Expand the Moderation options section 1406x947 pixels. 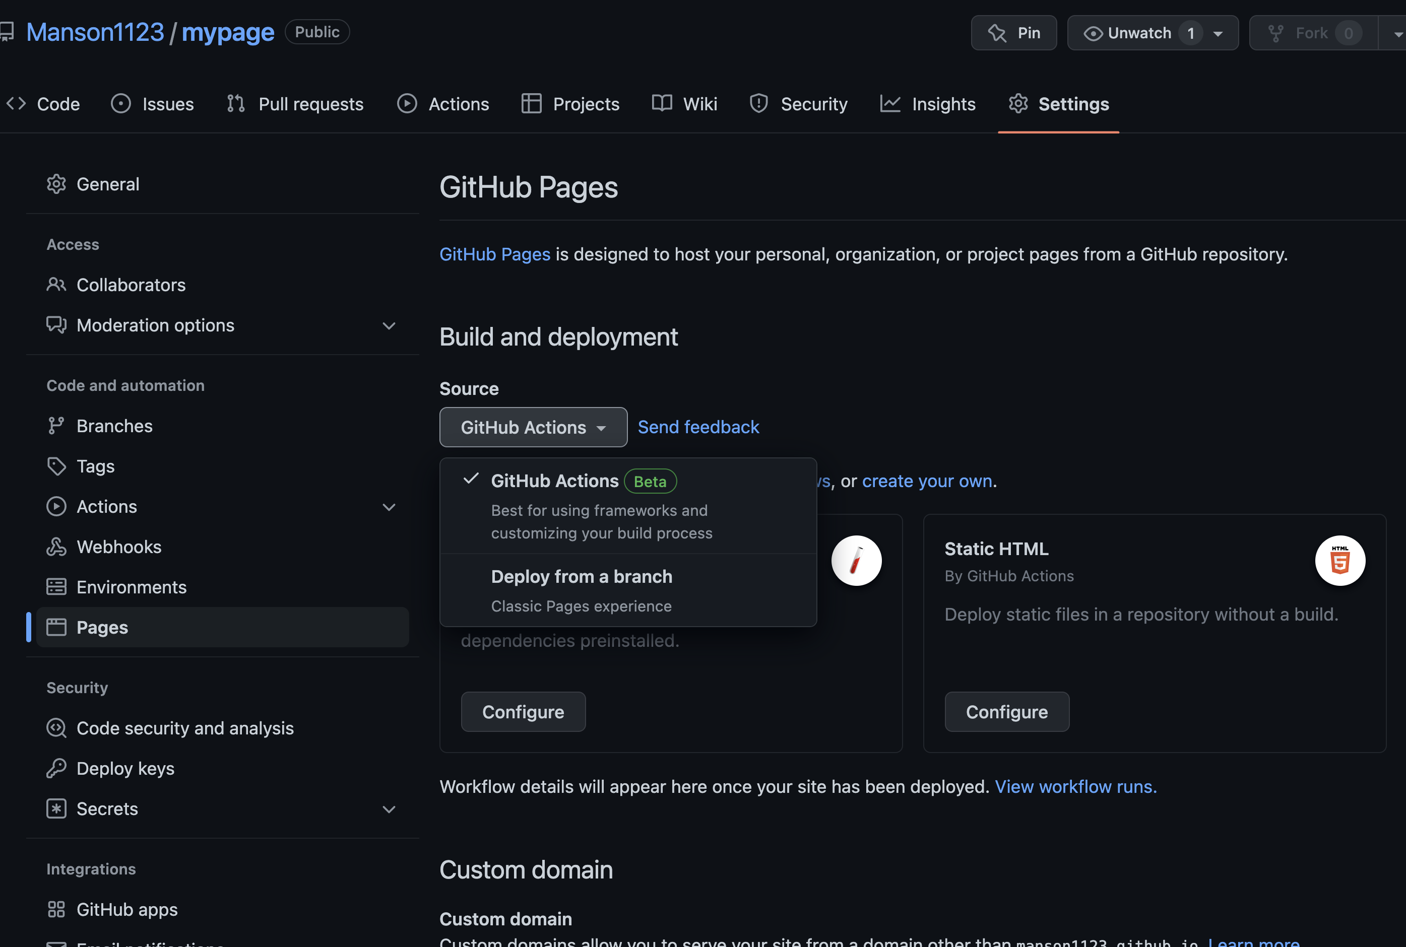click(x=389, y=325)
